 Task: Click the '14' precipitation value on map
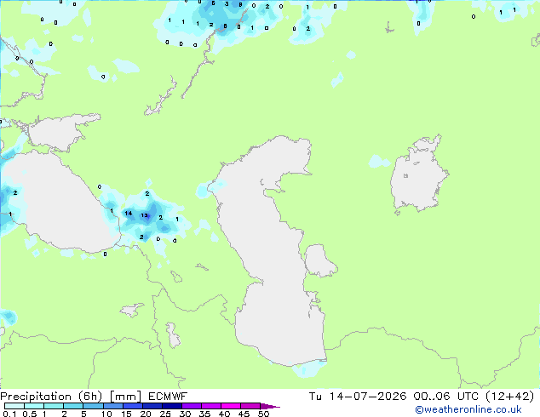point(129,214)
